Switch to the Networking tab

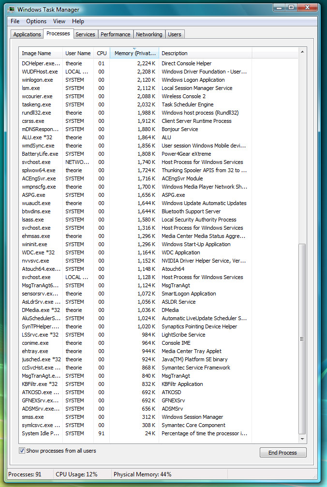point(149,34)
